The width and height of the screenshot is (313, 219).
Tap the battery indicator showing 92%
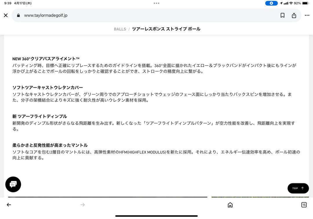(x=301, y=3)
